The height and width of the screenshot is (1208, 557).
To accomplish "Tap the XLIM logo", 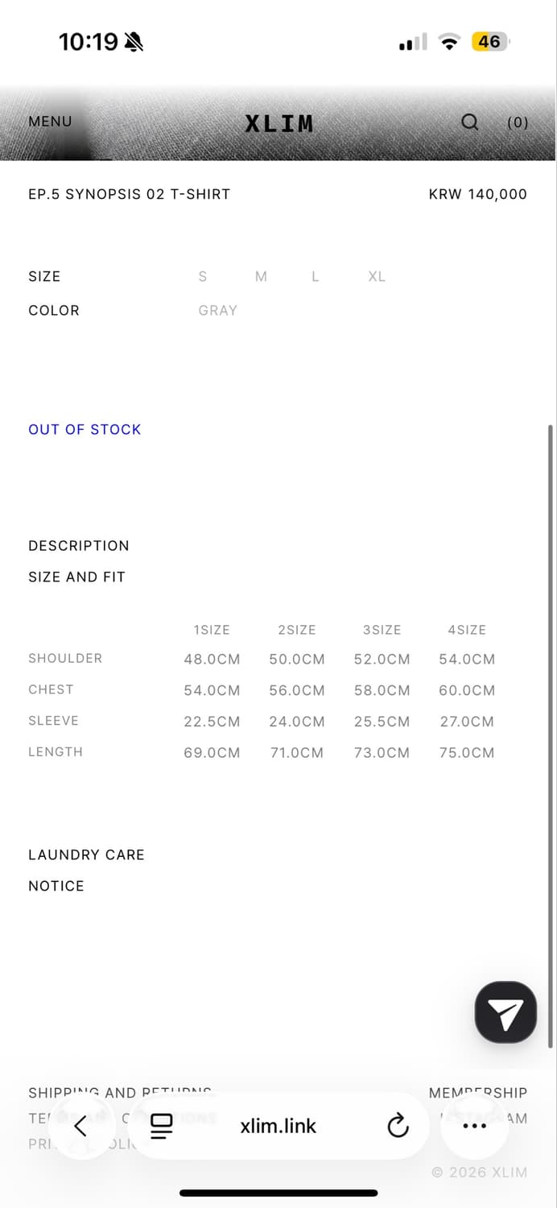I will (279, 123).
